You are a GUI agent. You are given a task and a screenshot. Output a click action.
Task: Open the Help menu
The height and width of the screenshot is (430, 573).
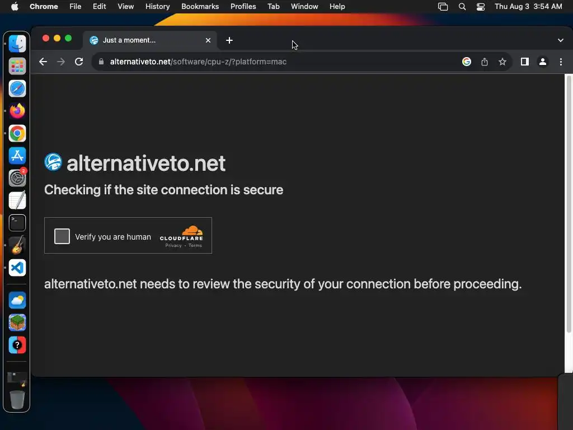click(x=337, y=6)
